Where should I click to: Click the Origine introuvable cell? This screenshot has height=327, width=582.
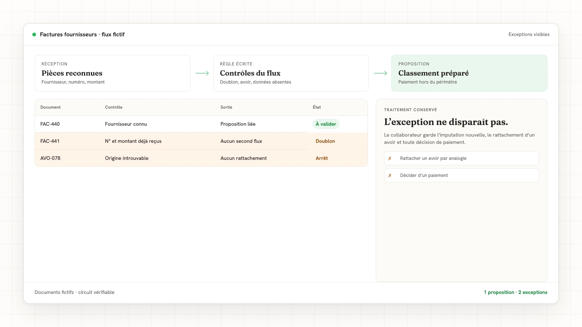click(x=127, y=158)
